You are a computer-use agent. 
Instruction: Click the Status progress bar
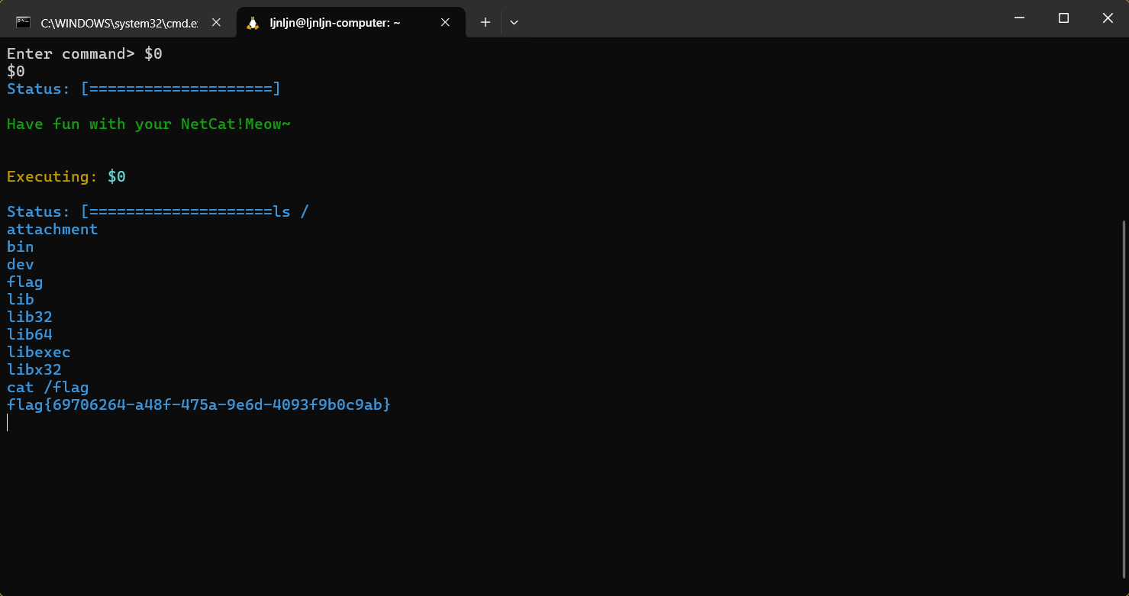180,88
